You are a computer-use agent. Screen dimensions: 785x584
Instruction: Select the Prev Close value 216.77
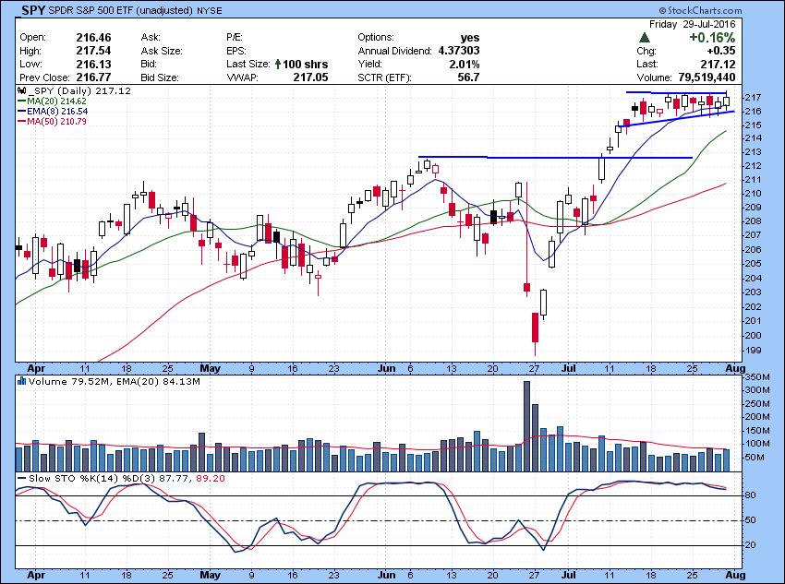click(x=93, y=77)
